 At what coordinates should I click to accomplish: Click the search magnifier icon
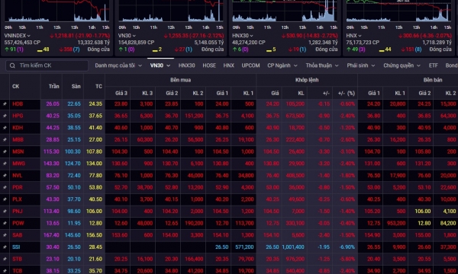coord(12,65)
